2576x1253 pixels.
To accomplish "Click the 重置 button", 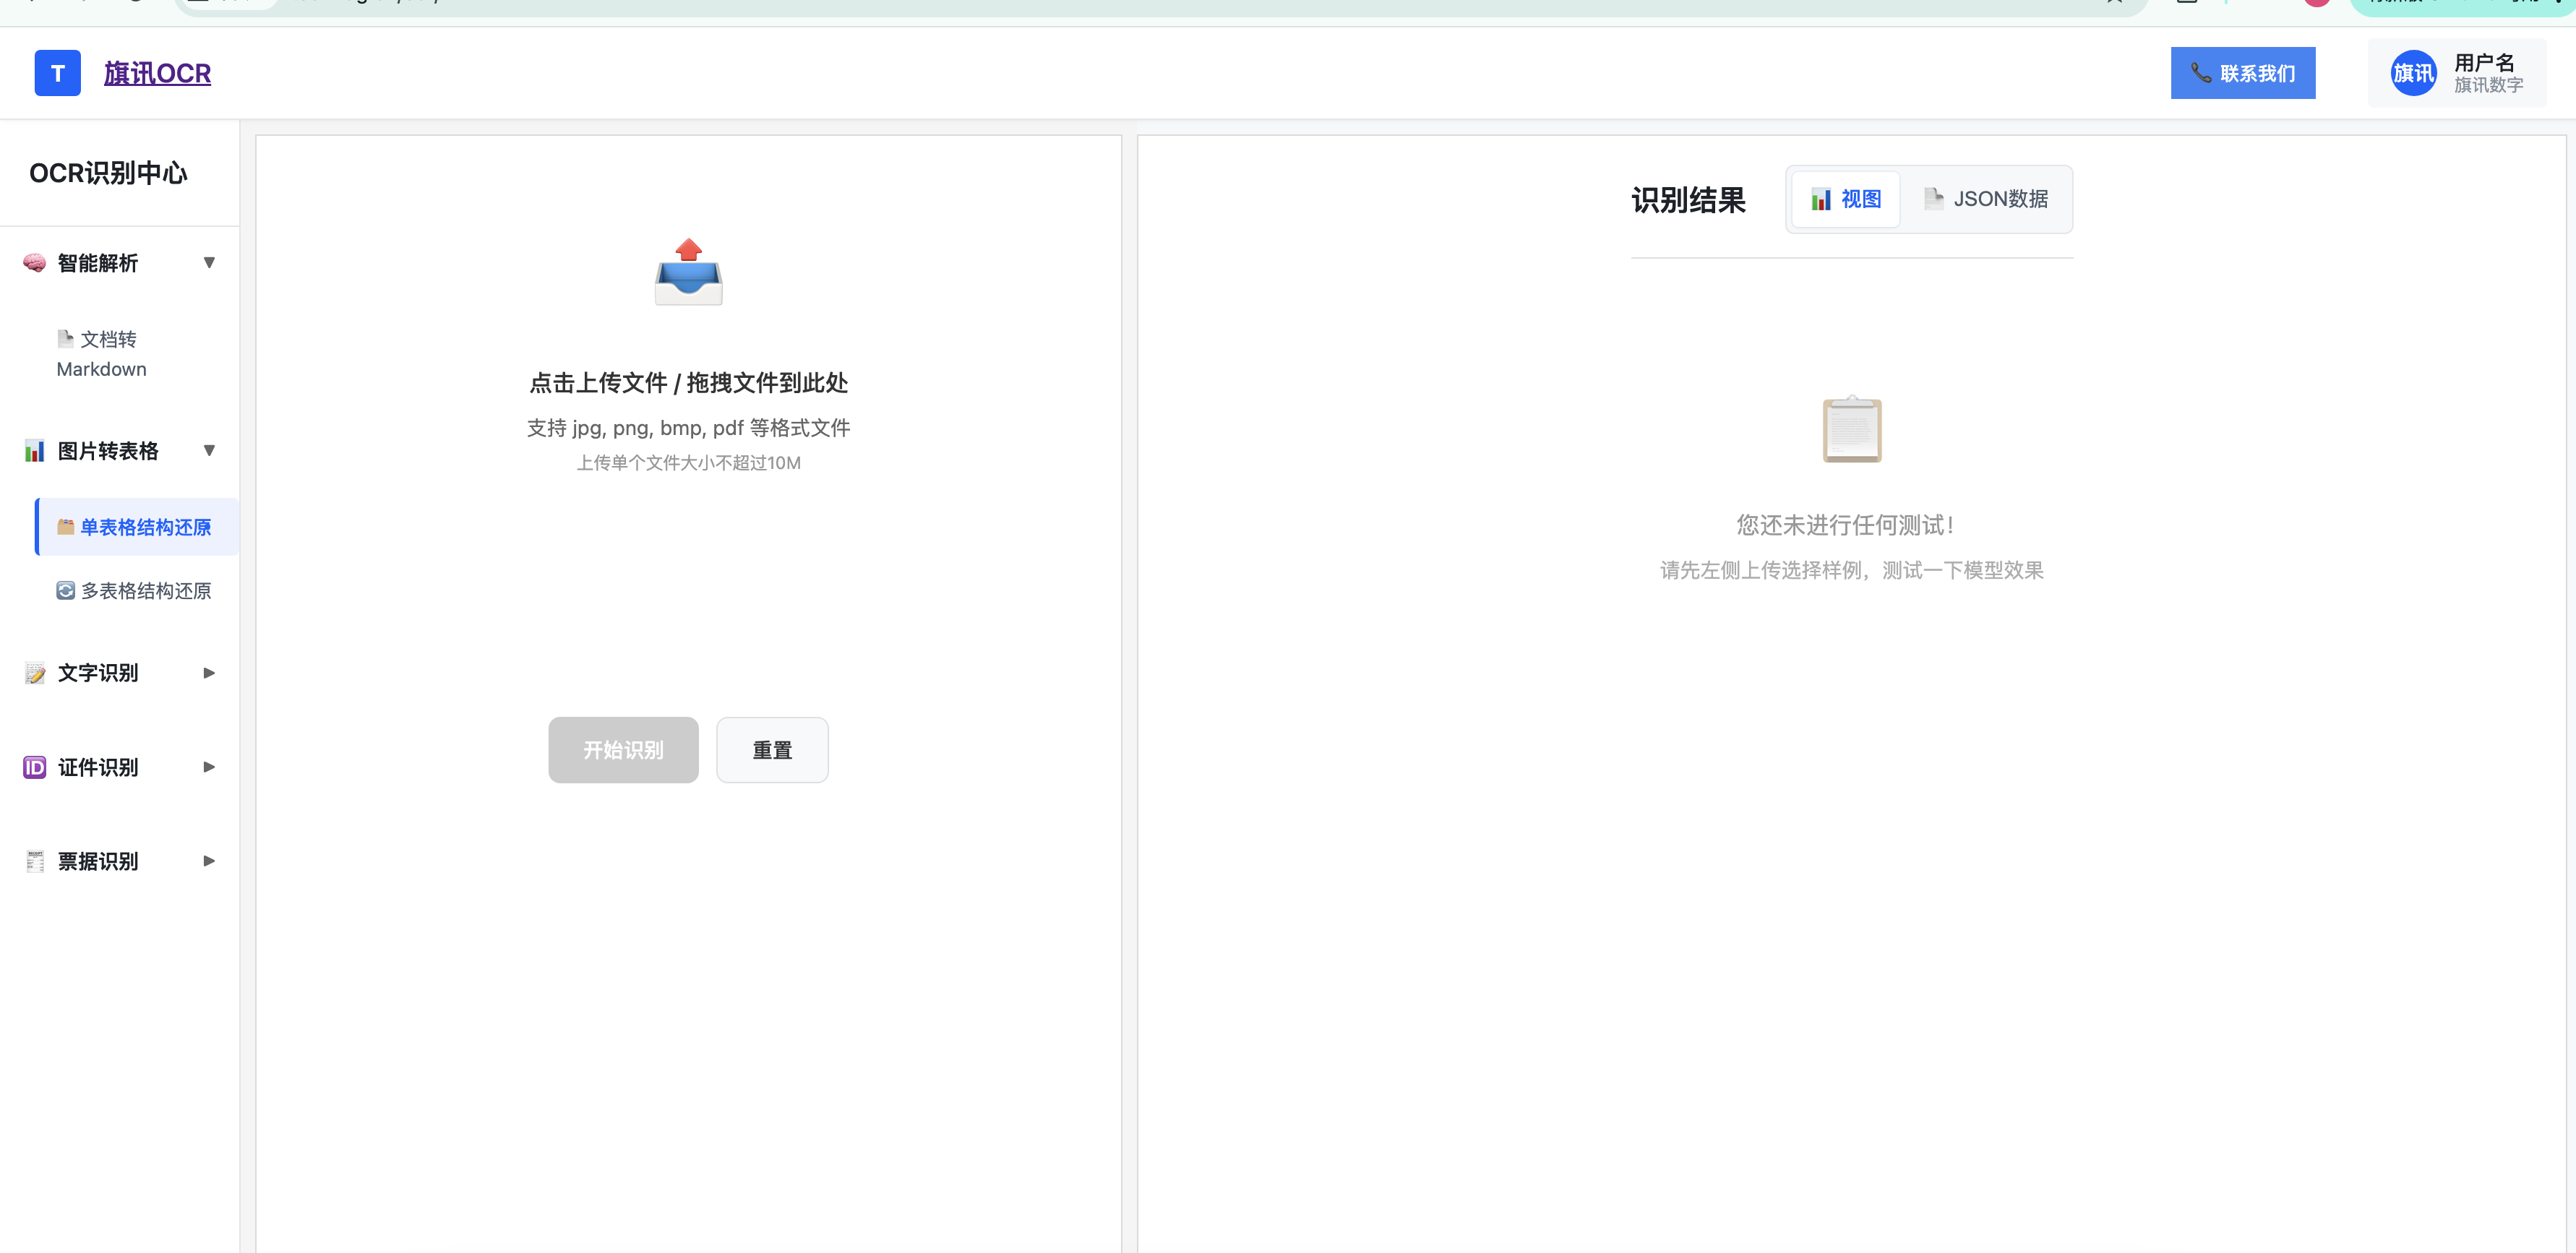I will pyautogui.click(x=771, y=750).
